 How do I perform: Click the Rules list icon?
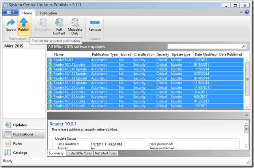pos(8,143)
